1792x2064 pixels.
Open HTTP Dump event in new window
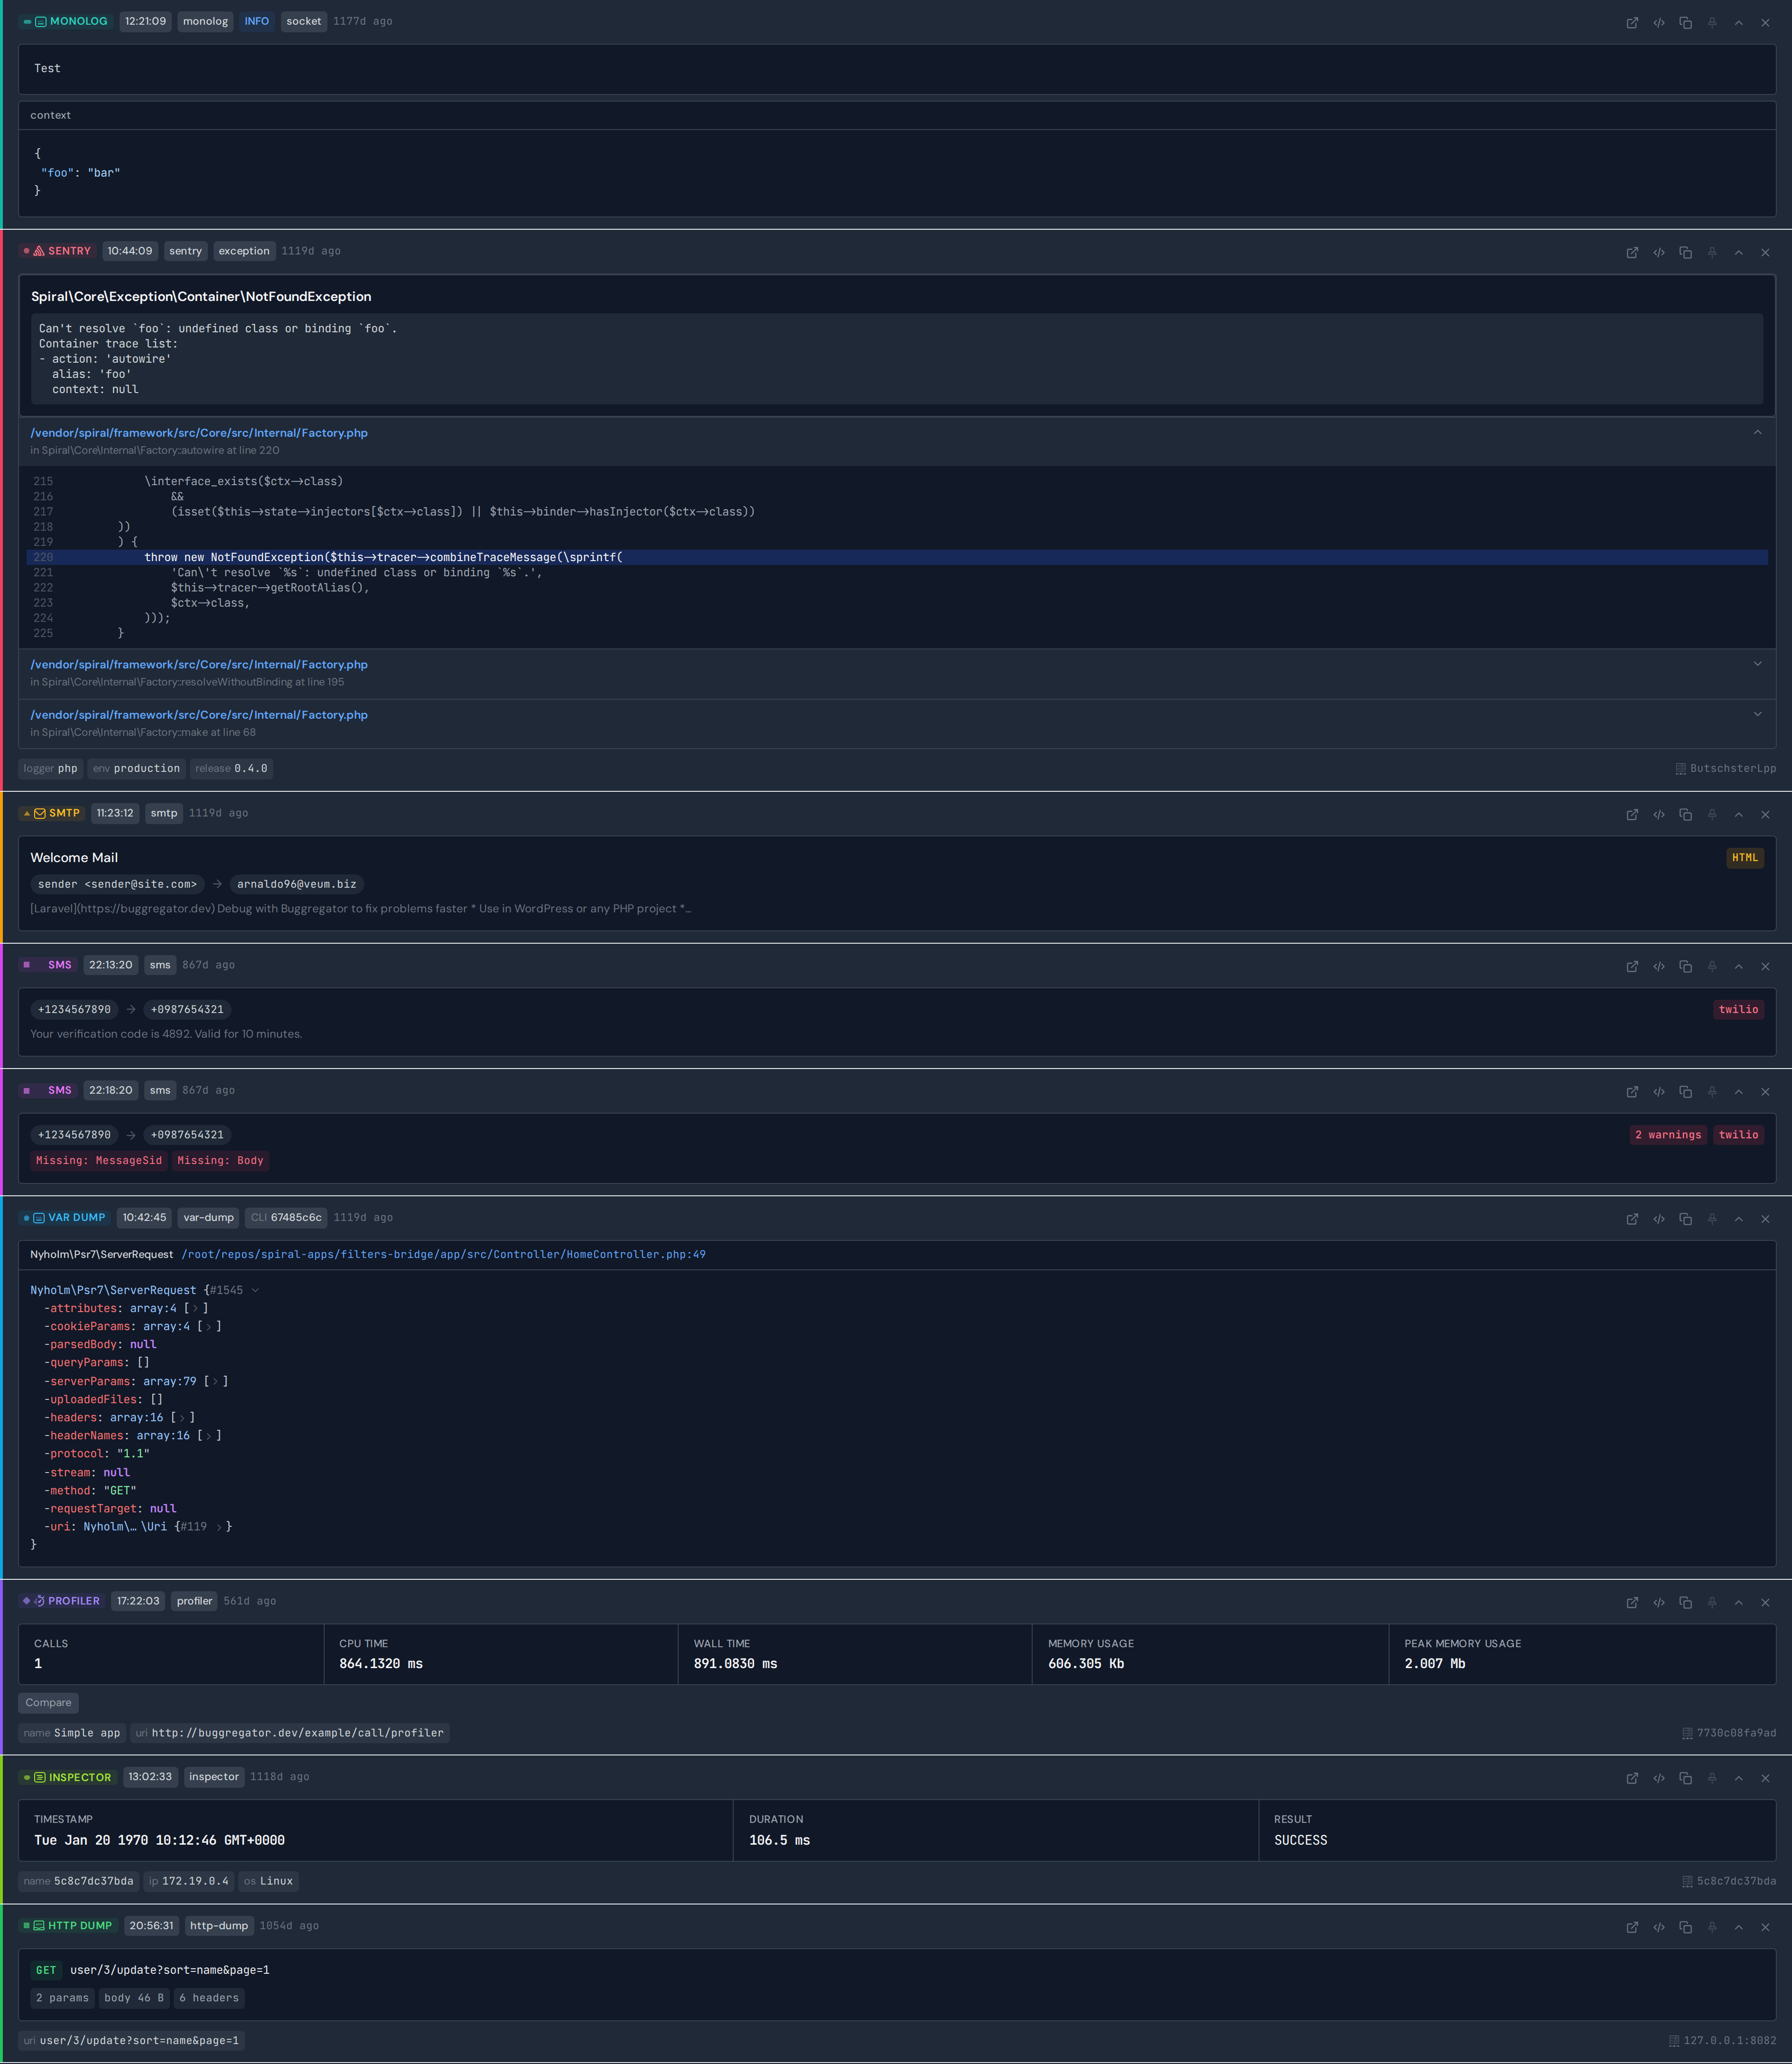pos(1632,1927)
